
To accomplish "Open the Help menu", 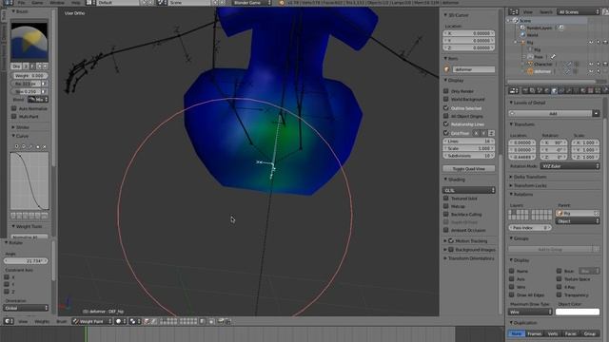I will [76, 2].
